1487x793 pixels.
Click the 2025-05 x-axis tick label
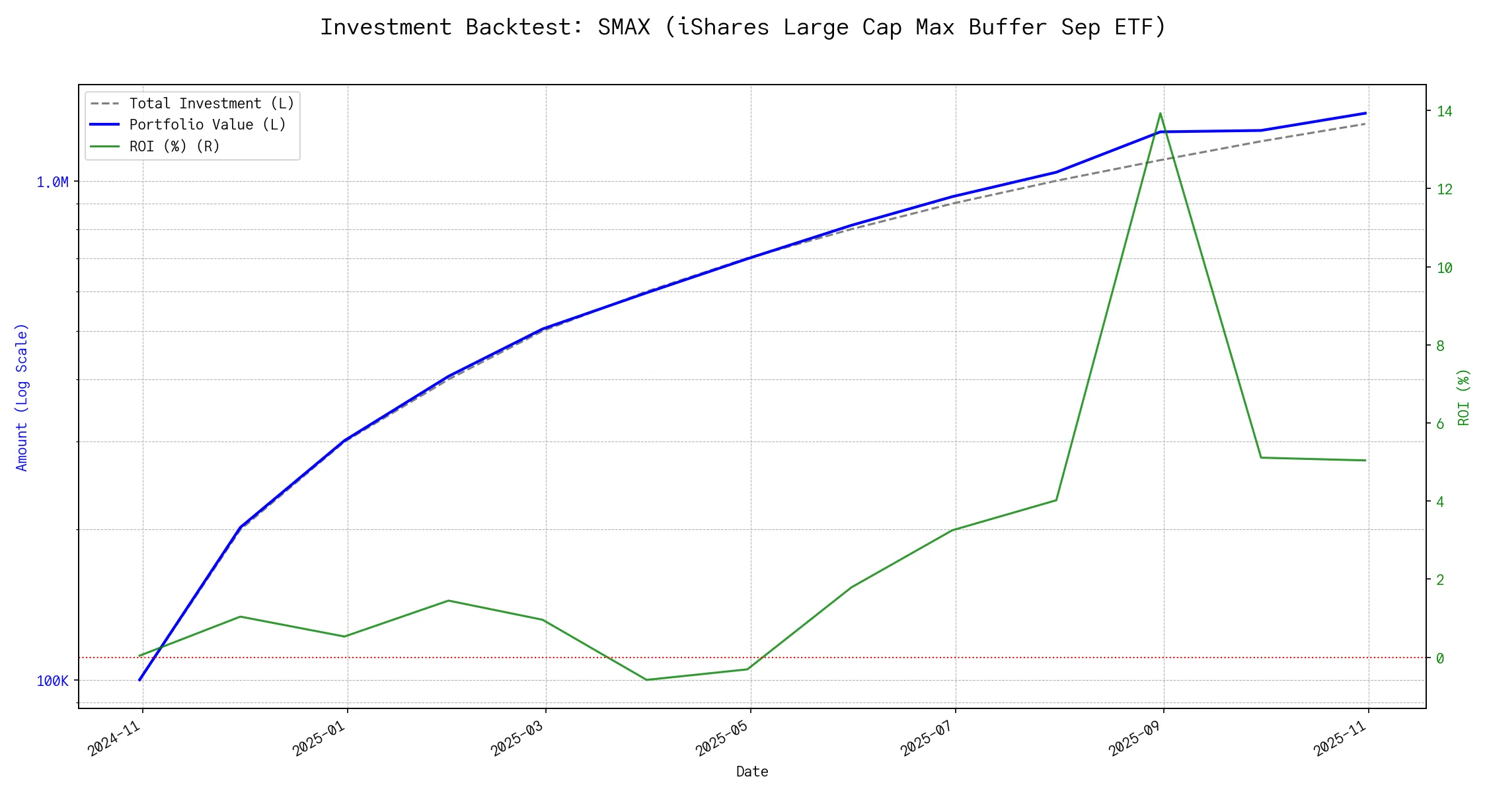722,739
